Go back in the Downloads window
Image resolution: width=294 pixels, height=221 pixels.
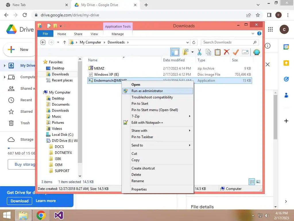(x=43, y=42)
